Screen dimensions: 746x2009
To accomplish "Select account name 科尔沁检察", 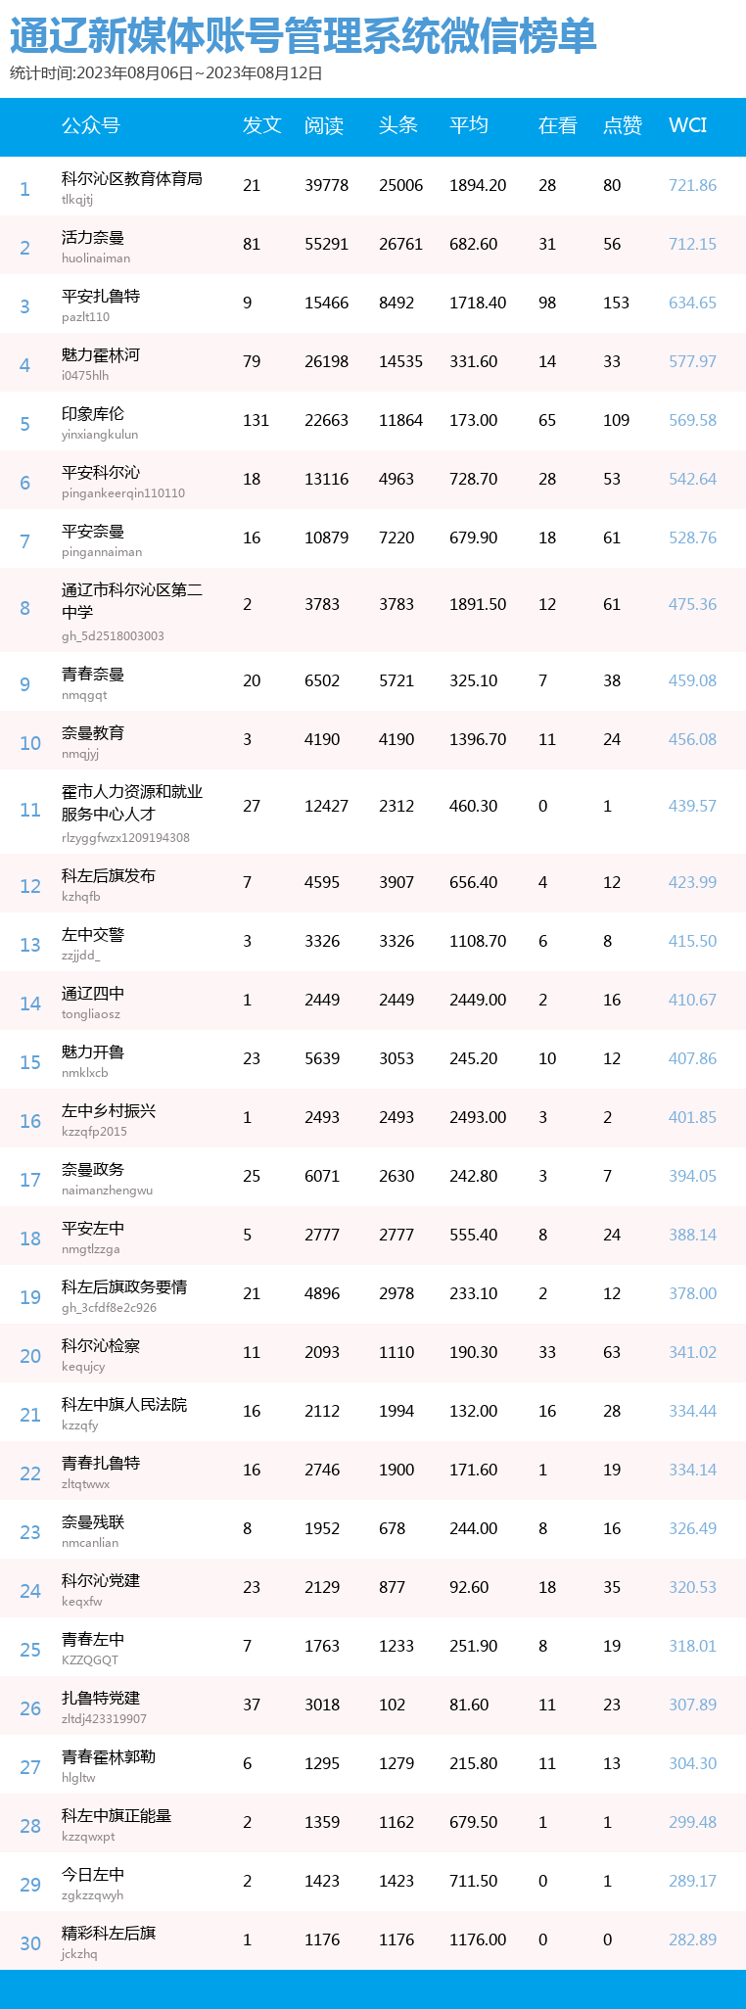I will (x=101, y=1345).
